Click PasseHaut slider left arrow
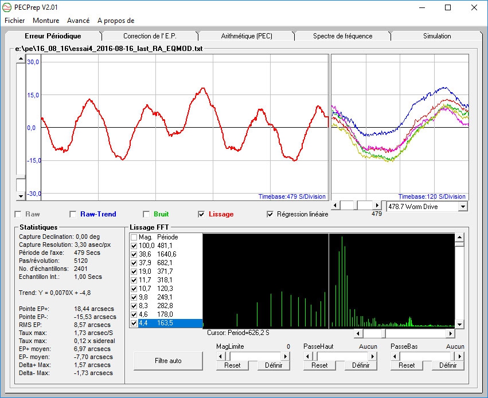The image size is (488, 398). click(307, 356)
